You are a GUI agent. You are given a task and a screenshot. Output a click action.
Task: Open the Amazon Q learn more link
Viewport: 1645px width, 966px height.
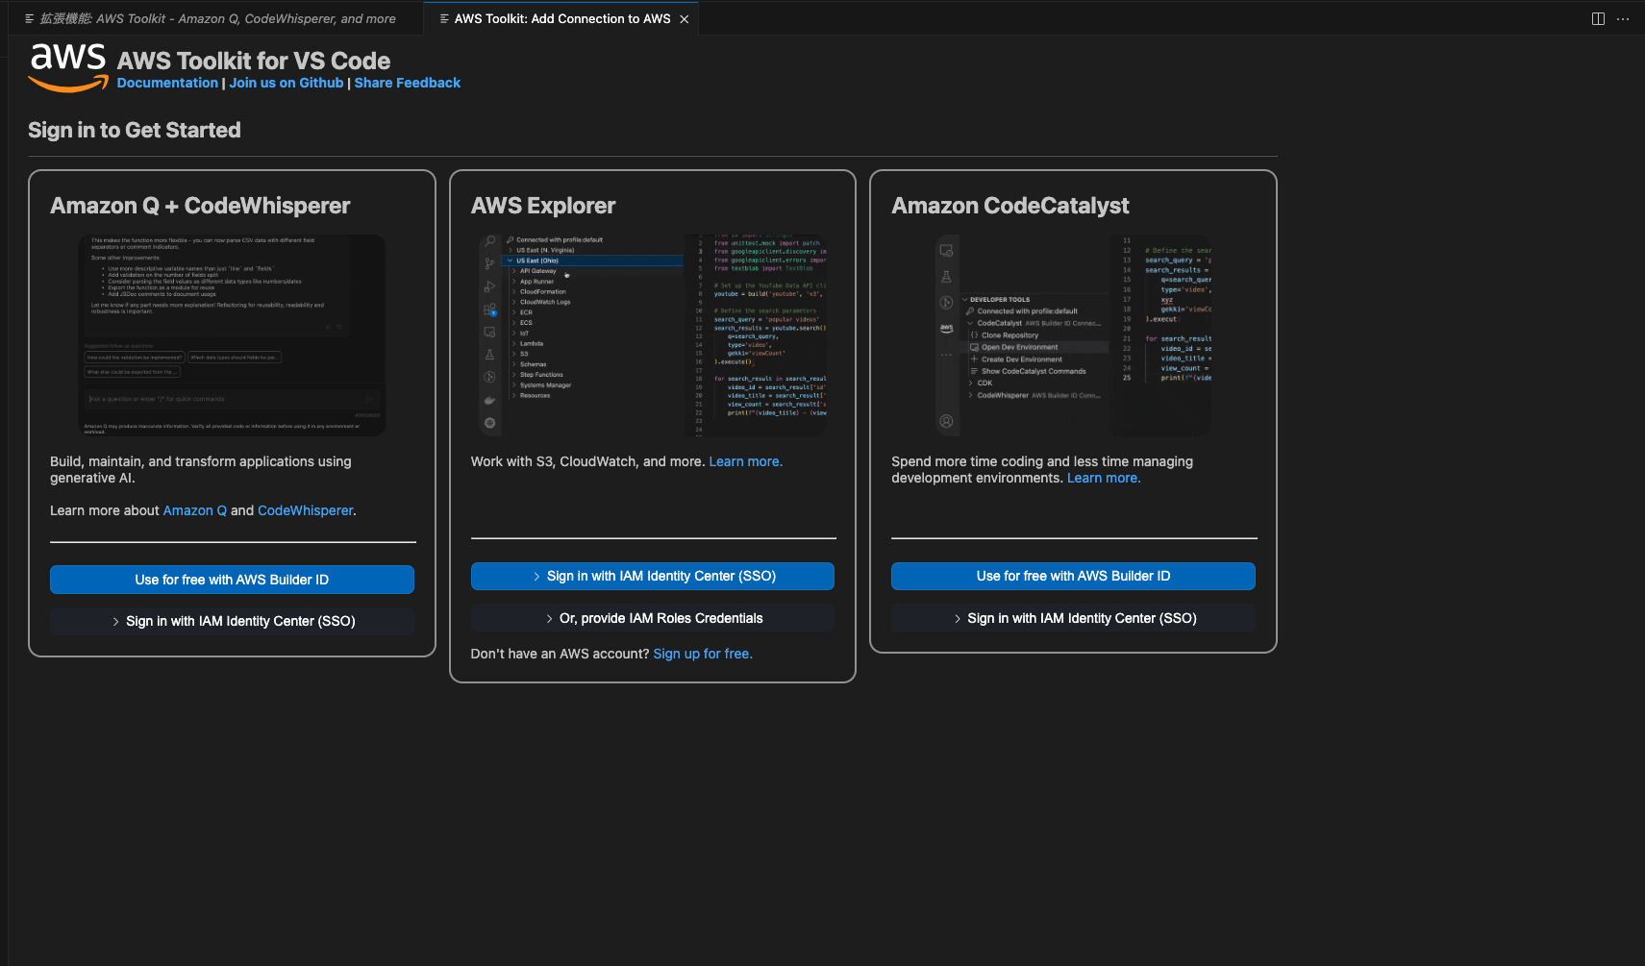[194, 510]
